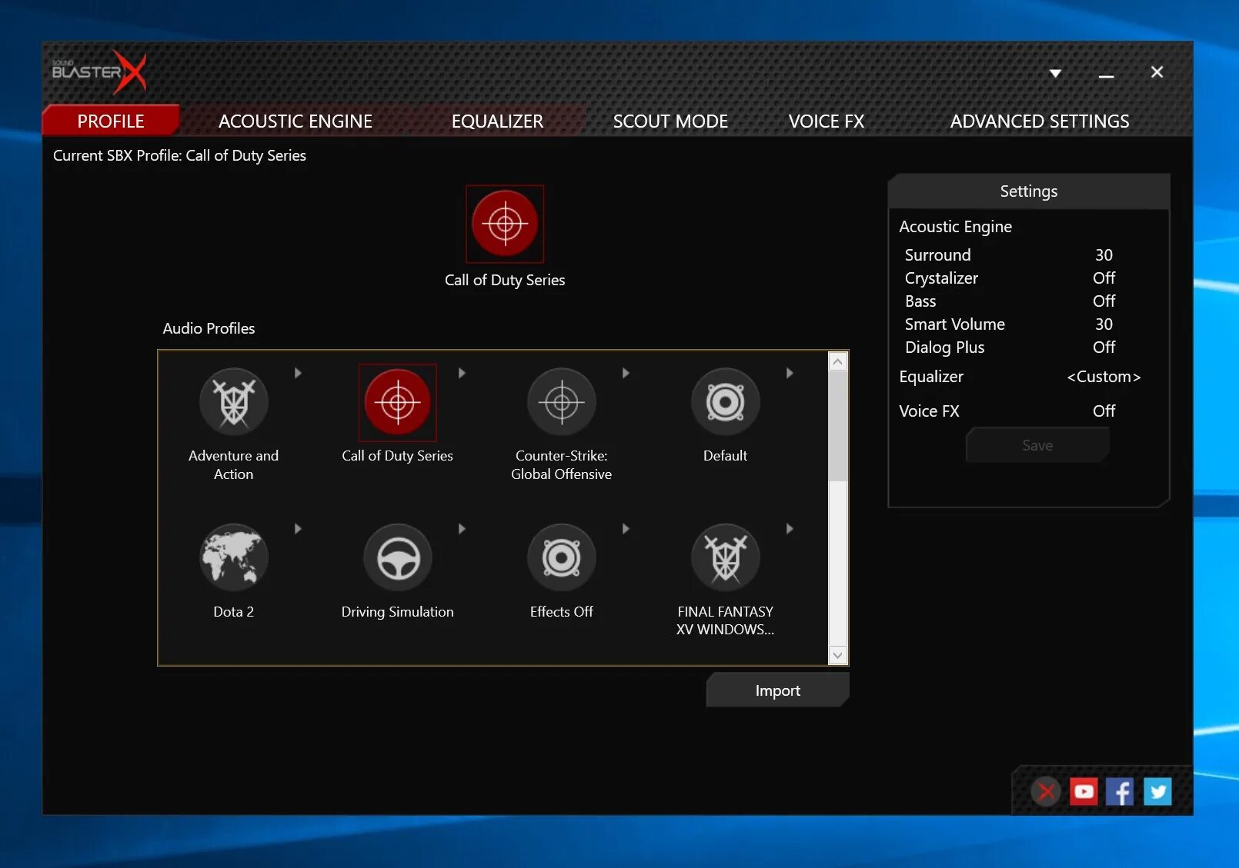Choose the Driving Simulation steering wheel icon

(398, 557)
